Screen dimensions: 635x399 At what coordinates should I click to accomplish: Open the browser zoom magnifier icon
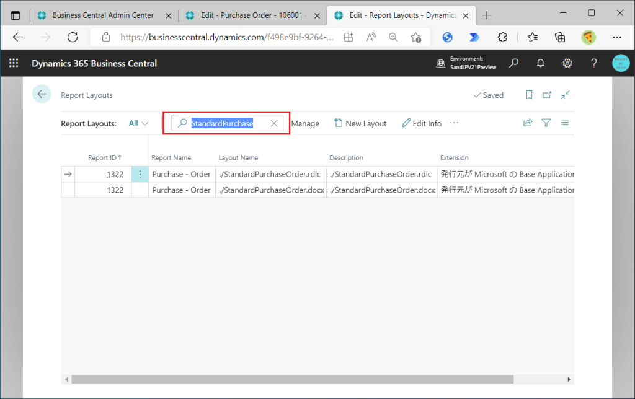click(x=393, y=37)
